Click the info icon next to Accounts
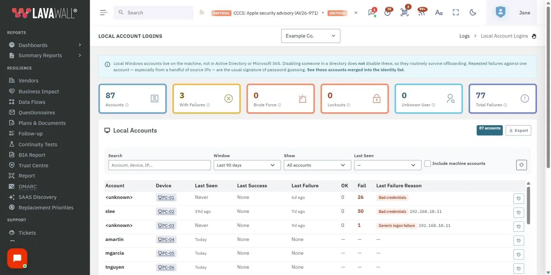The width and height of the screenshot is (551, 275). 127,105
